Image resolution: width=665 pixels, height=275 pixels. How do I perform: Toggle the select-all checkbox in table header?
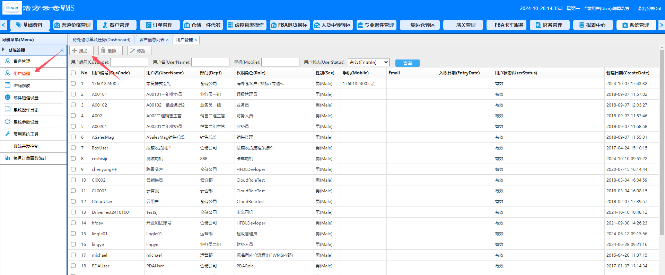tap(73, 73)
